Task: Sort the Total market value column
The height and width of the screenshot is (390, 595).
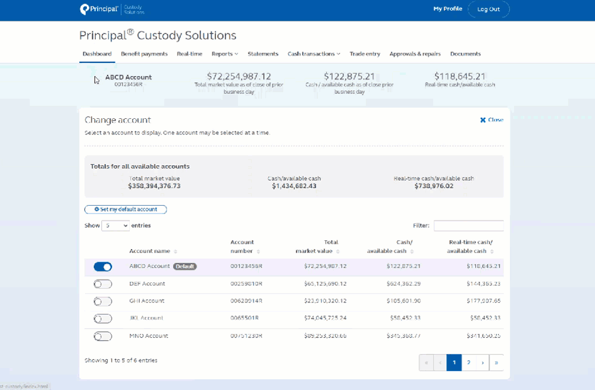Action: pos(339,251)
